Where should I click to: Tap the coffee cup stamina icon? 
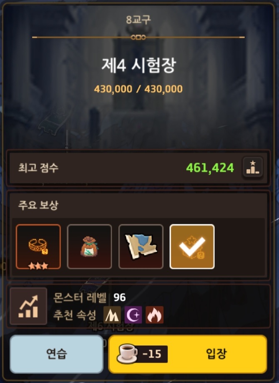point(128,354)
